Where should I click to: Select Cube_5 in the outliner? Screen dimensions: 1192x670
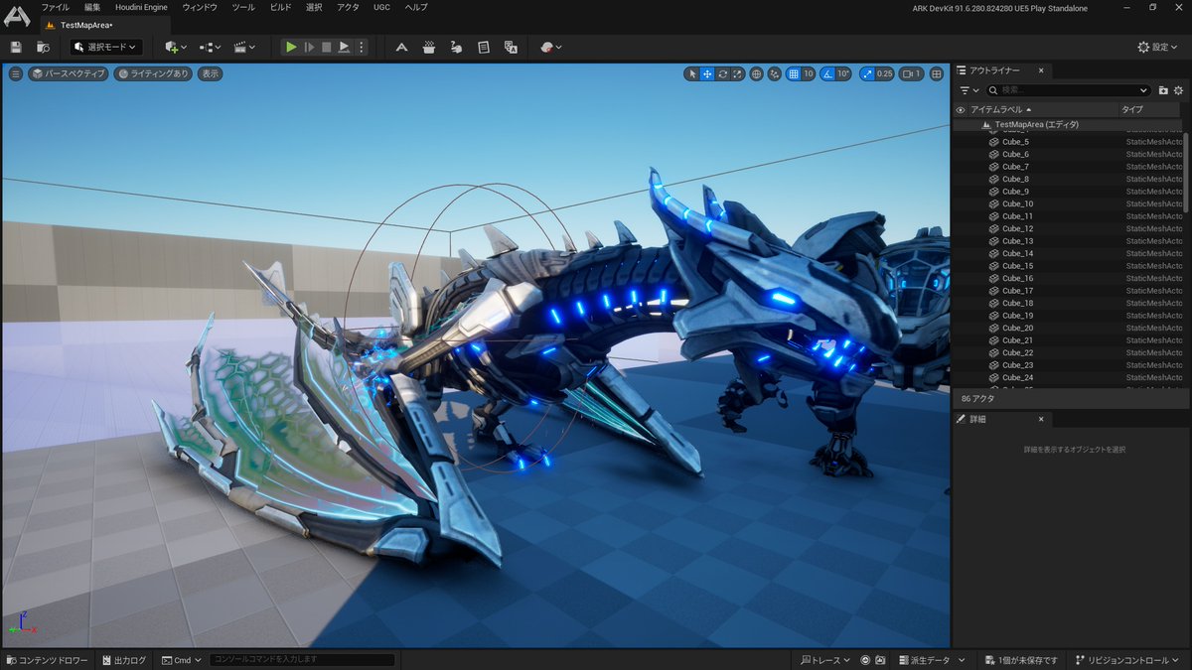pyautogui.click(x=1015, y=142)
